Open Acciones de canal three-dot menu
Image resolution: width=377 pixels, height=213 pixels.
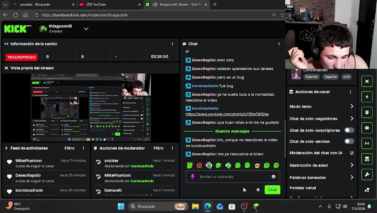350,92
